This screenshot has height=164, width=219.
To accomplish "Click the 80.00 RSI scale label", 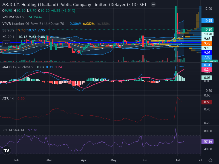I will click(x=208, y=131).
